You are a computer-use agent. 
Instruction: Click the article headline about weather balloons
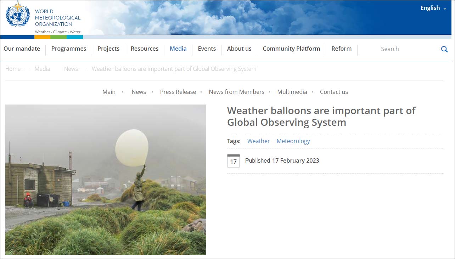click(x=321, y=116)
